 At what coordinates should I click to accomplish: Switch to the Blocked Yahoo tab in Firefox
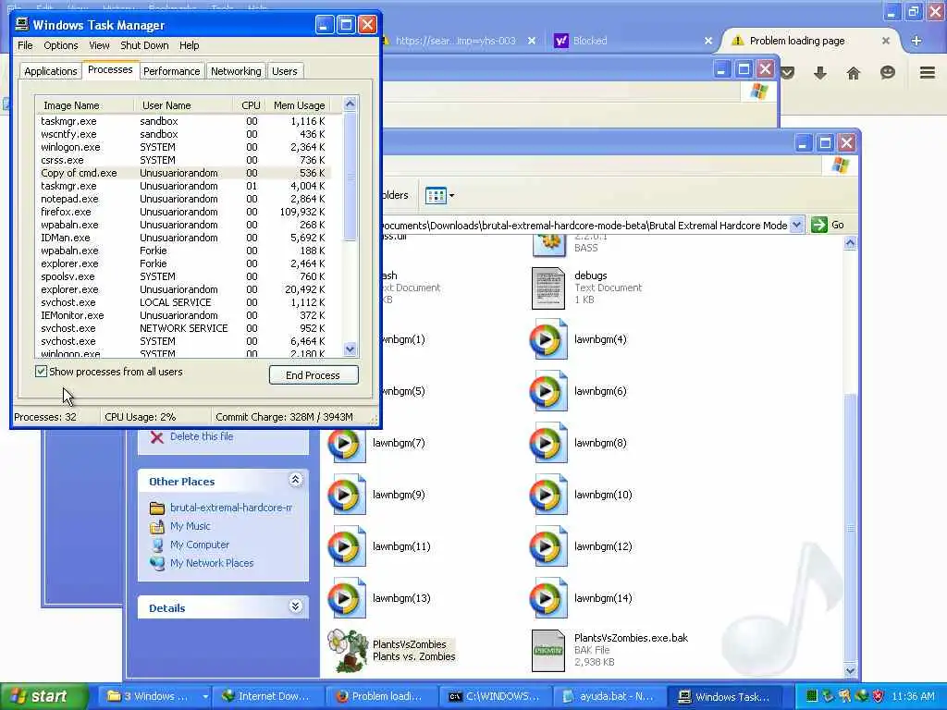[x=632, y=41]
